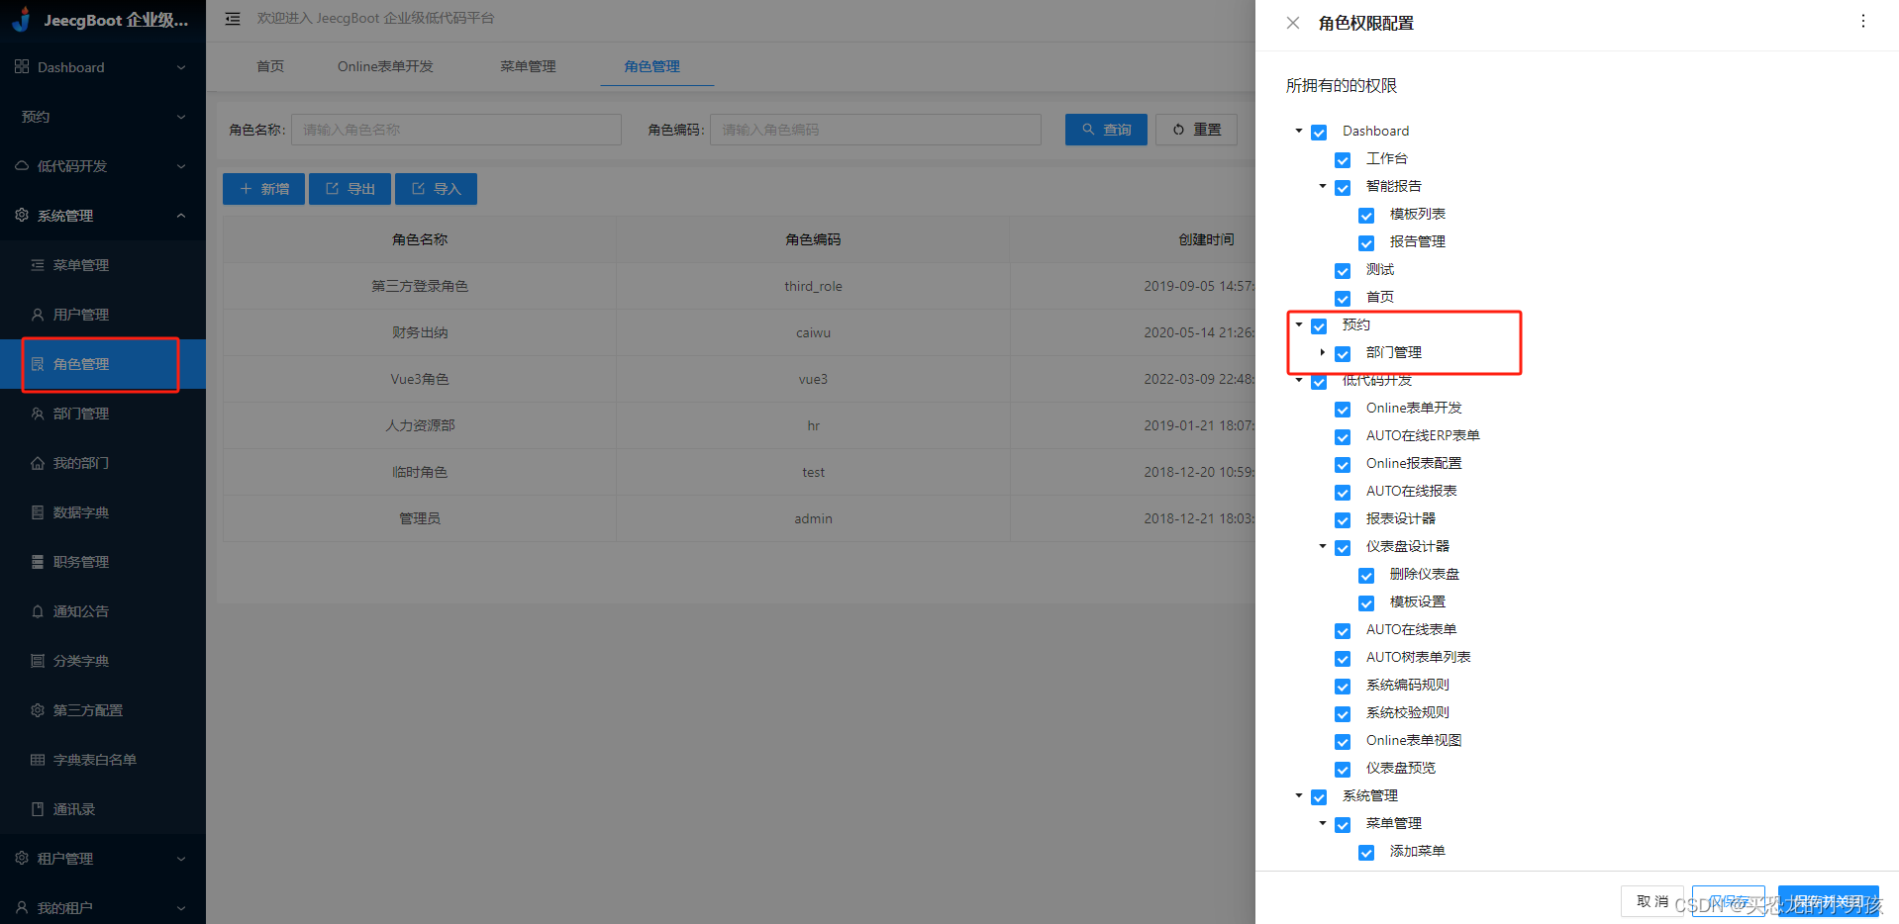Click the 字典表白名单 table icon in sidebar
This screenshot has height=924, width=1899.
38,759
